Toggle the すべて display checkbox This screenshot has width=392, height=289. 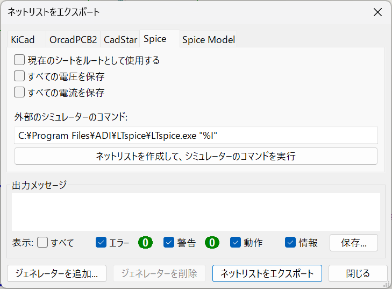pyautogui.click(x=42, y=242)
